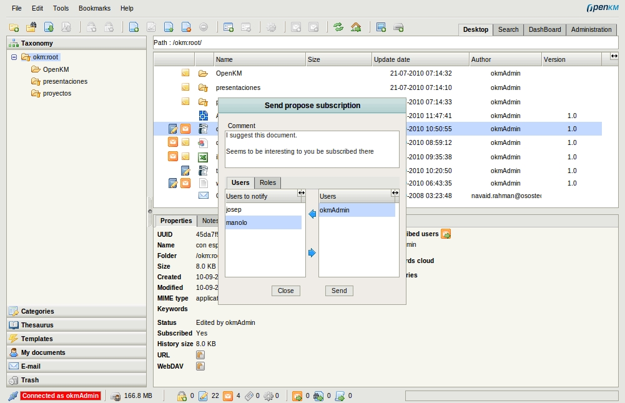Expand the My documents panel
Viewport: 625px width, 403px height.
[77, 352]
